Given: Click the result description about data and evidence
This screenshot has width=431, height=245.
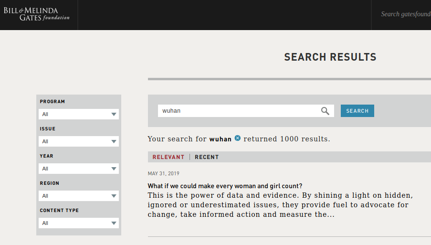Looking at the screenshot, I should pyautogui.click(x=280, y=205).
